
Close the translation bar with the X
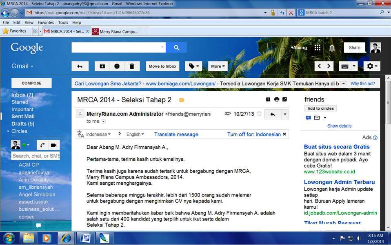[284, 134]
